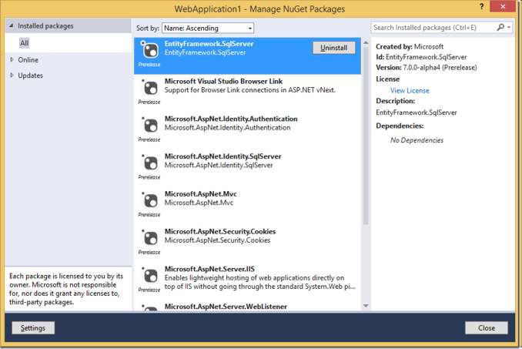Click the 'Created by: Microsoft' text
Image resolution: width=522 pixels, height=349 pixels.
tap(410, 47)
